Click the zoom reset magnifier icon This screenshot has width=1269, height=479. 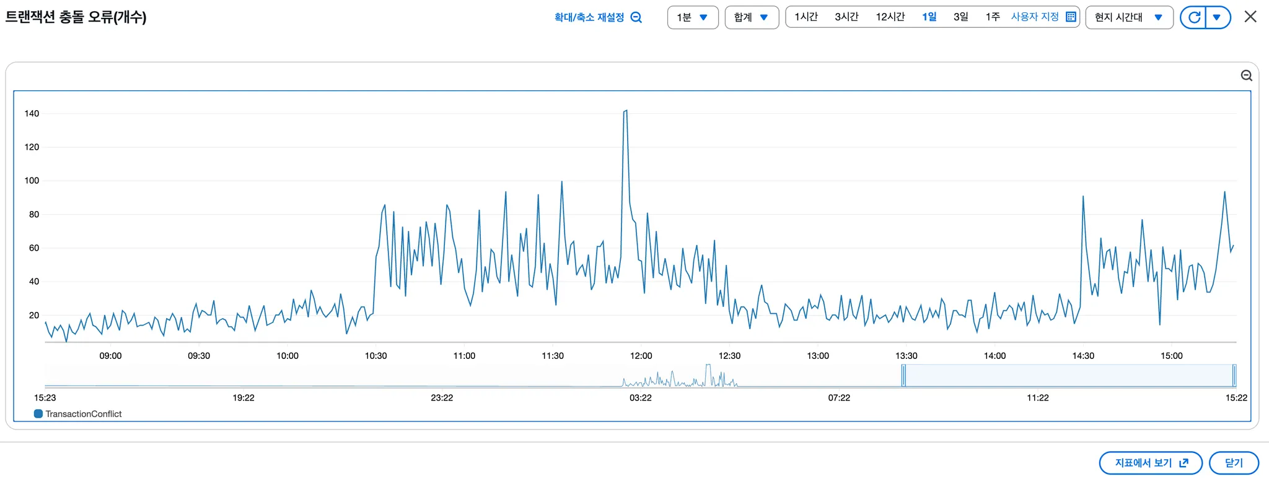636,17
